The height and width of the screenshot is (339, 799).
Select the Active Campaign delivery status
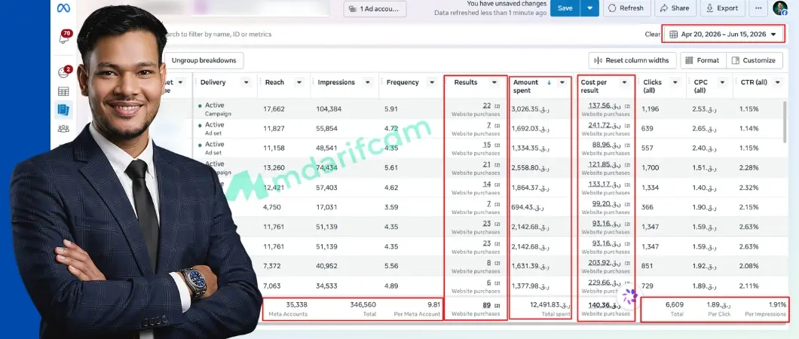pos(215,109)
